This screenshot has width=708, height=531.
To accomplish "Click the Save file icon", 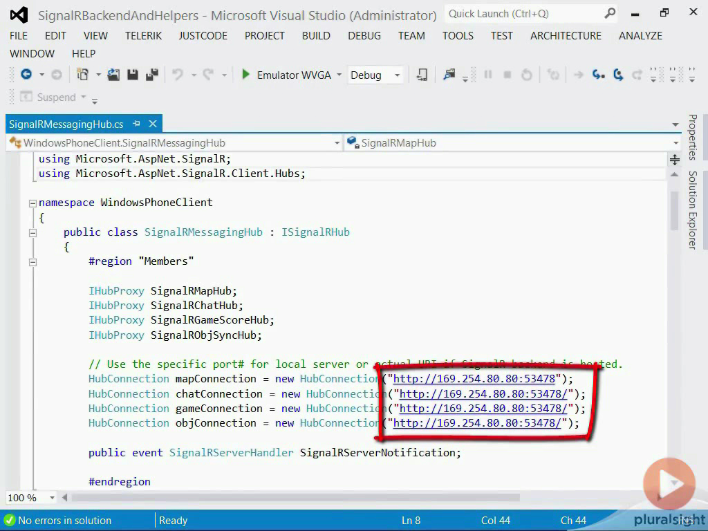I will 133,75.
